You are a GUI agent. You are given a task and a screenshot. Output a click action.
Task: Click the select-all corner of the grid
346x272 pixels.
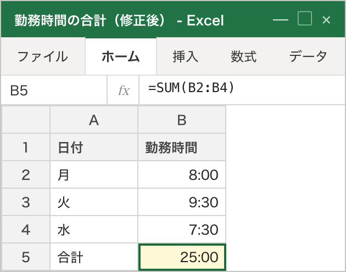(x=26, y=120)
